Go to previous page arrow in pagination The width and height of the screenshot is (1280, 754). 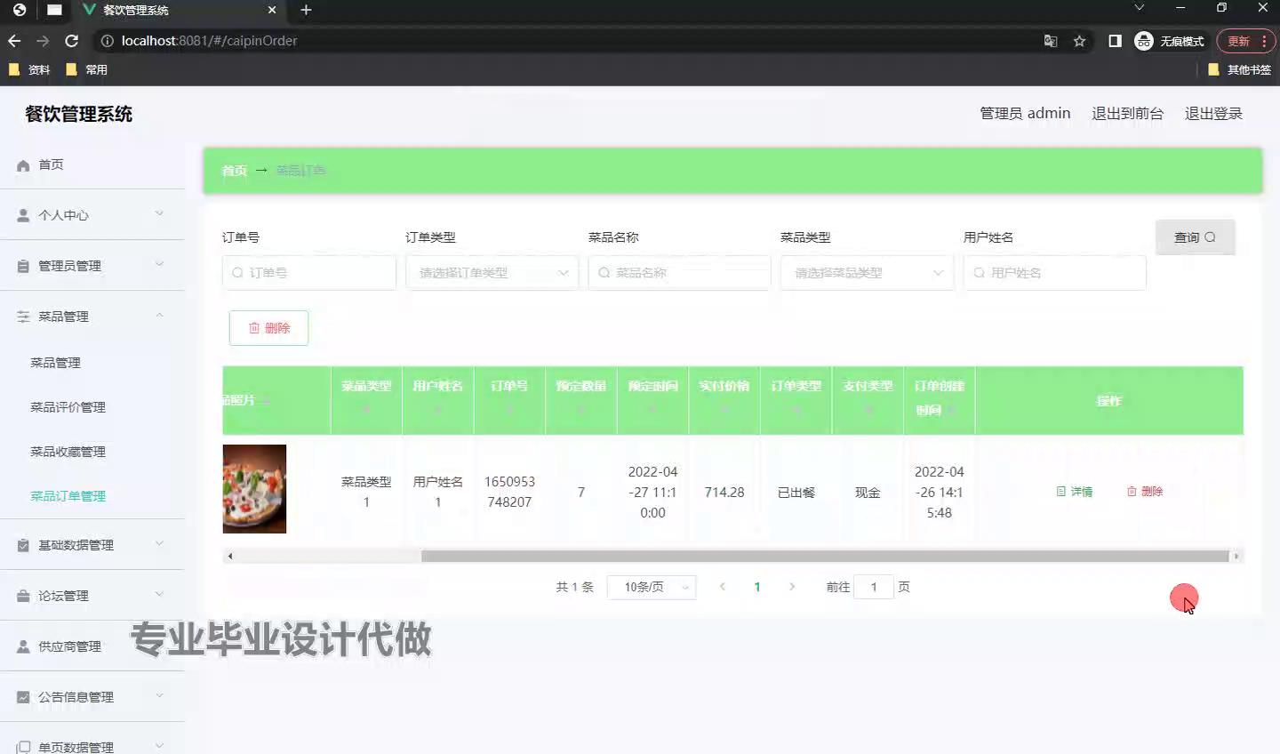[723, 587]
